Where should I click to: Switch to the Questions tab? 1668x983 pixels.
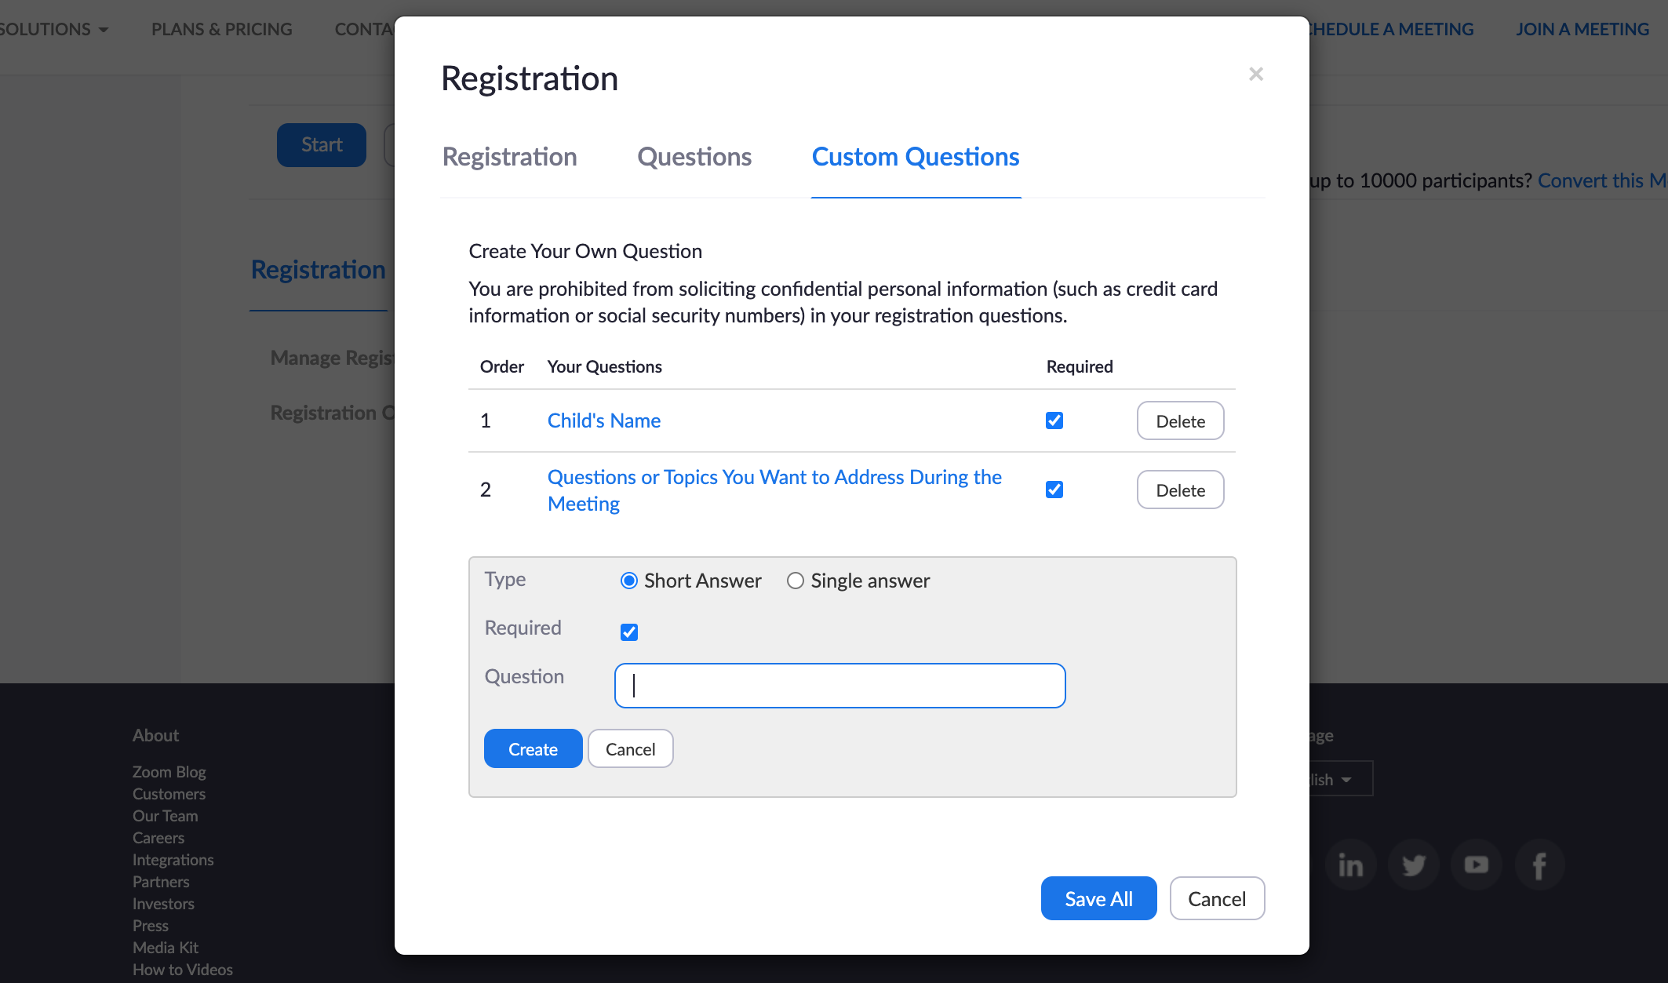pyautogui.click(x=694, y=157)
